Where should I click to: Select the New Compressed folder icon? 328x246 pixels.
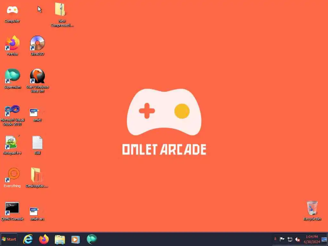(x=62, y=15)
